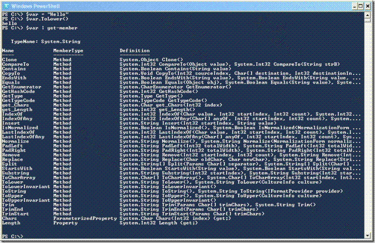375x243 pixels.
Task: Click the 'Contains' member name
Action: tap(14, 69)
